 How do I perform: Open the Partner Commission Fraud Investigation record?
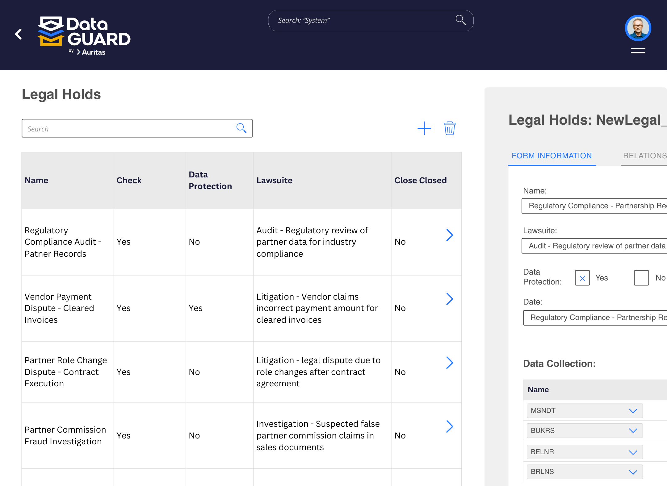[450, 426]
